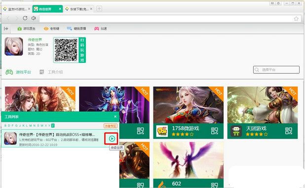
Task: Open QR code icon on 天团游戏 card
Action: (289, 131)
